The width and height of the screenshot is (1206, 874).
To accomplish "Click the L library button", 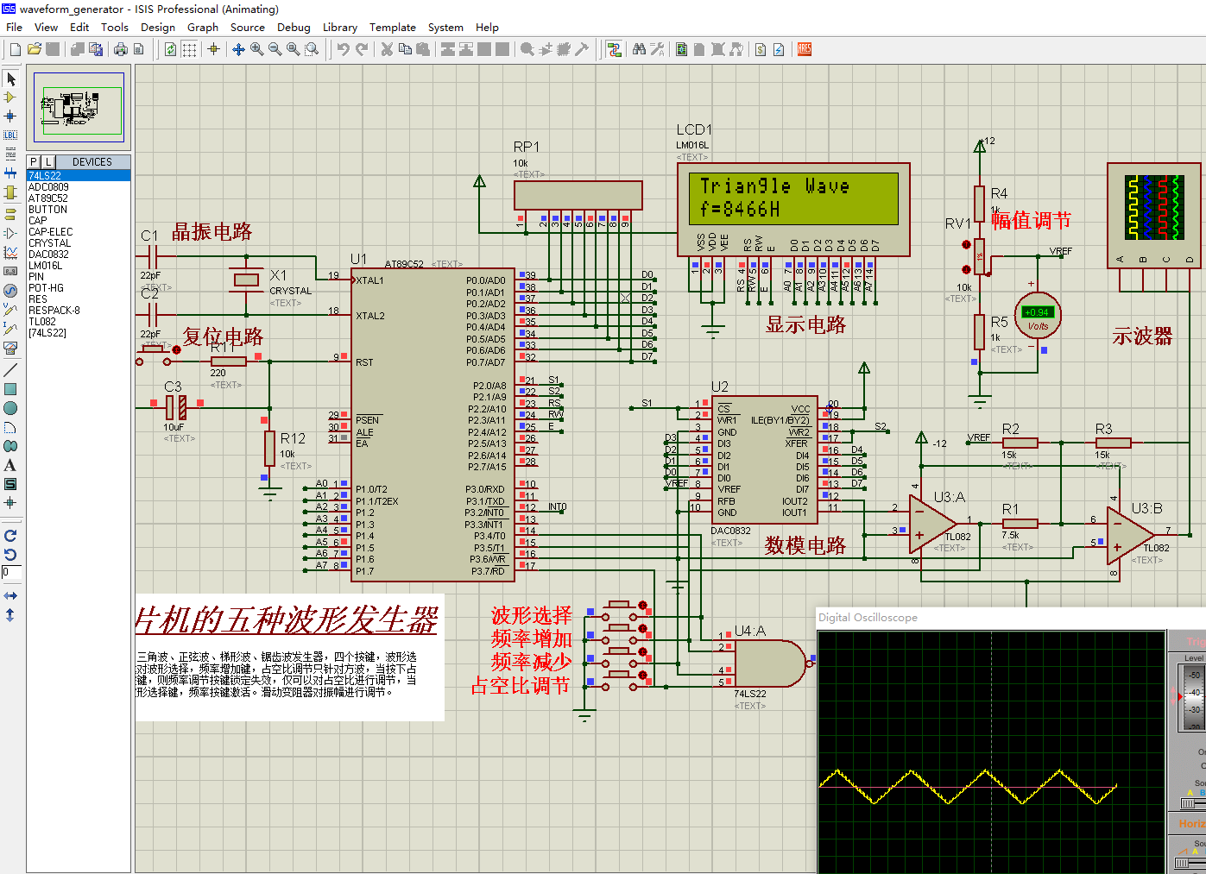I will tap(47, 162).
